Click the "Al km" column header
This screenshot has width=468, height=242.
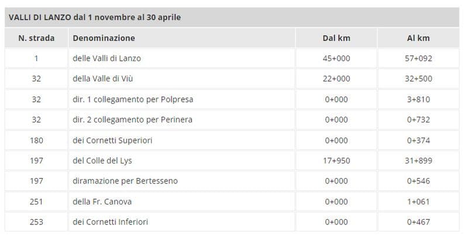pyautogui.click(x=418, y=38)
